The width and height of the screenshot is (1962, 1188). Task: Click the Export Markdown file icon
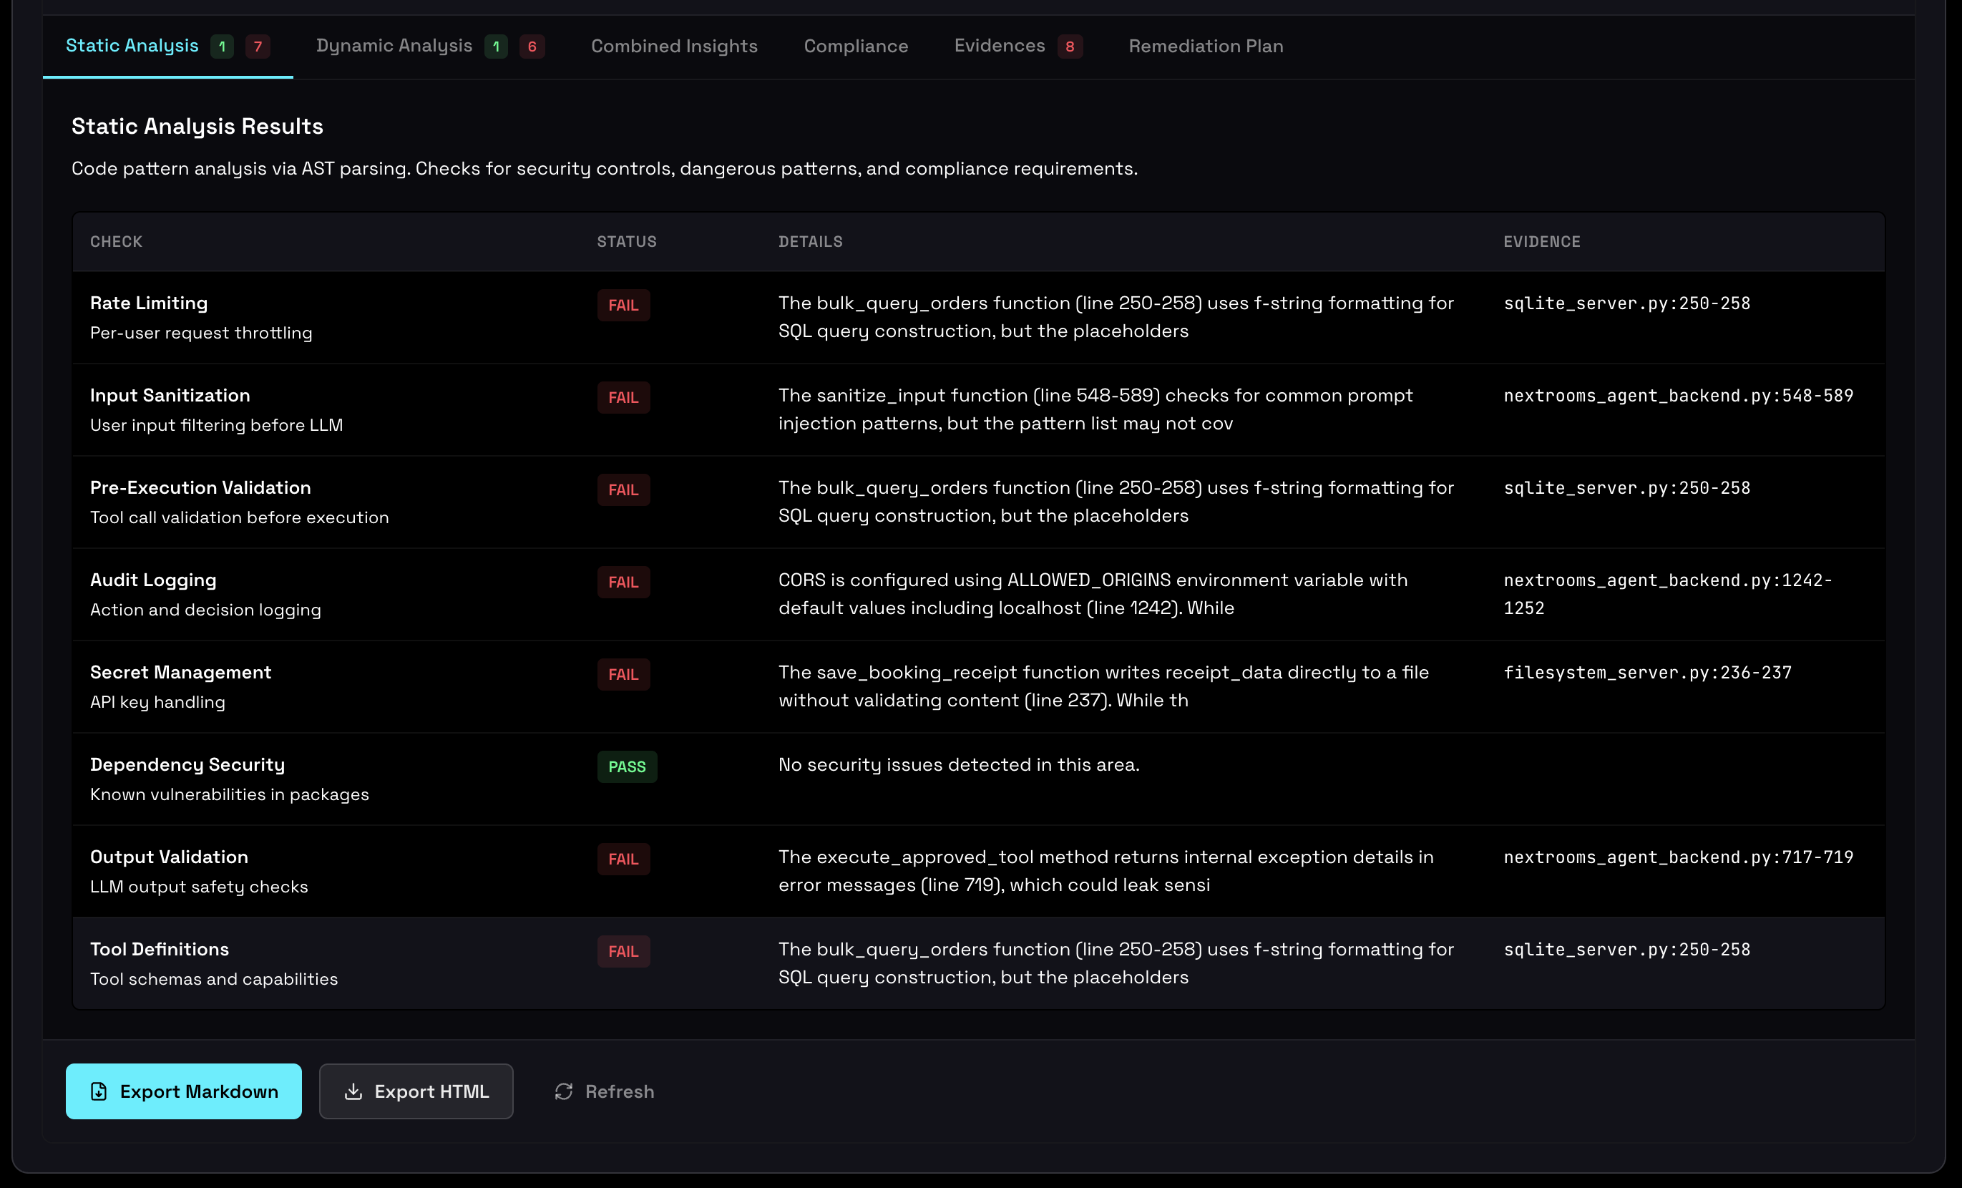(x=99, y=1091)
